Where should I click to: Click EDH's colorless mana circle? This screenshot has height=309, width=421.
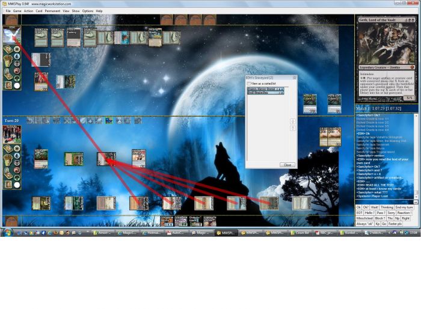click(17, 85)
